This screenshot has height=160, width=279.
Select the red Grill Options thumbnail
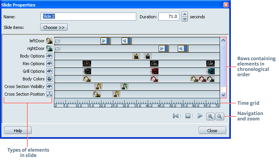[154, 71]
